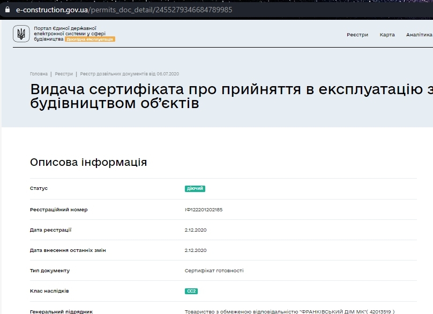Click the 'Генеральний підрядник' label
Image resolution: width=433 pixels, height=314 pixels.
pyautogui.click(x=61, y=311)
